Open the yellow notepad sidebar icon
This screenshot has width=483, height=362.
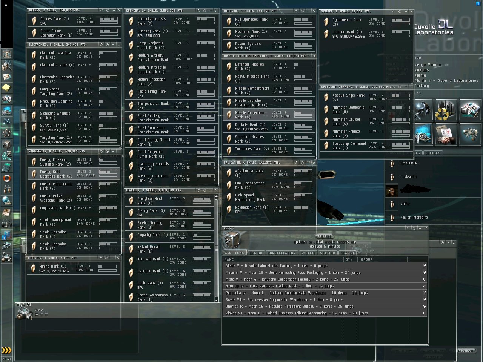click(7, 88)
